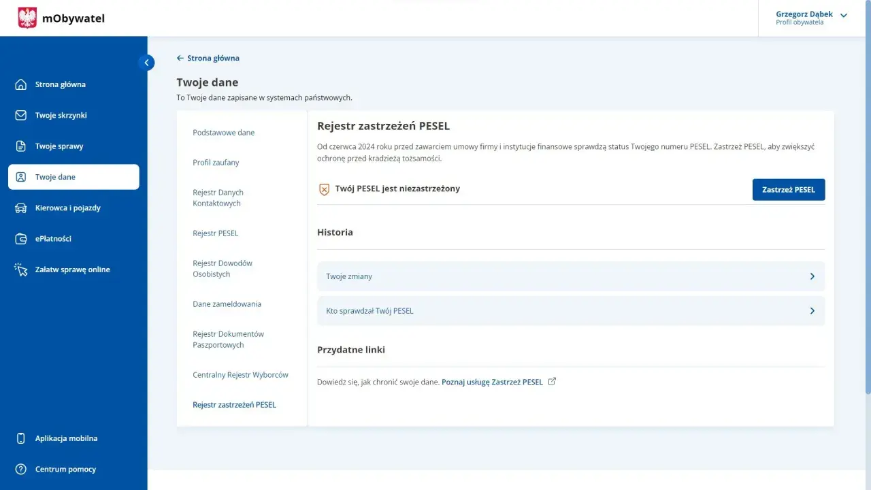Switch to the Podstawowe dane tab
Image resolution: width=871 pixels, height=490 pixels.
[x=223, y=133]
